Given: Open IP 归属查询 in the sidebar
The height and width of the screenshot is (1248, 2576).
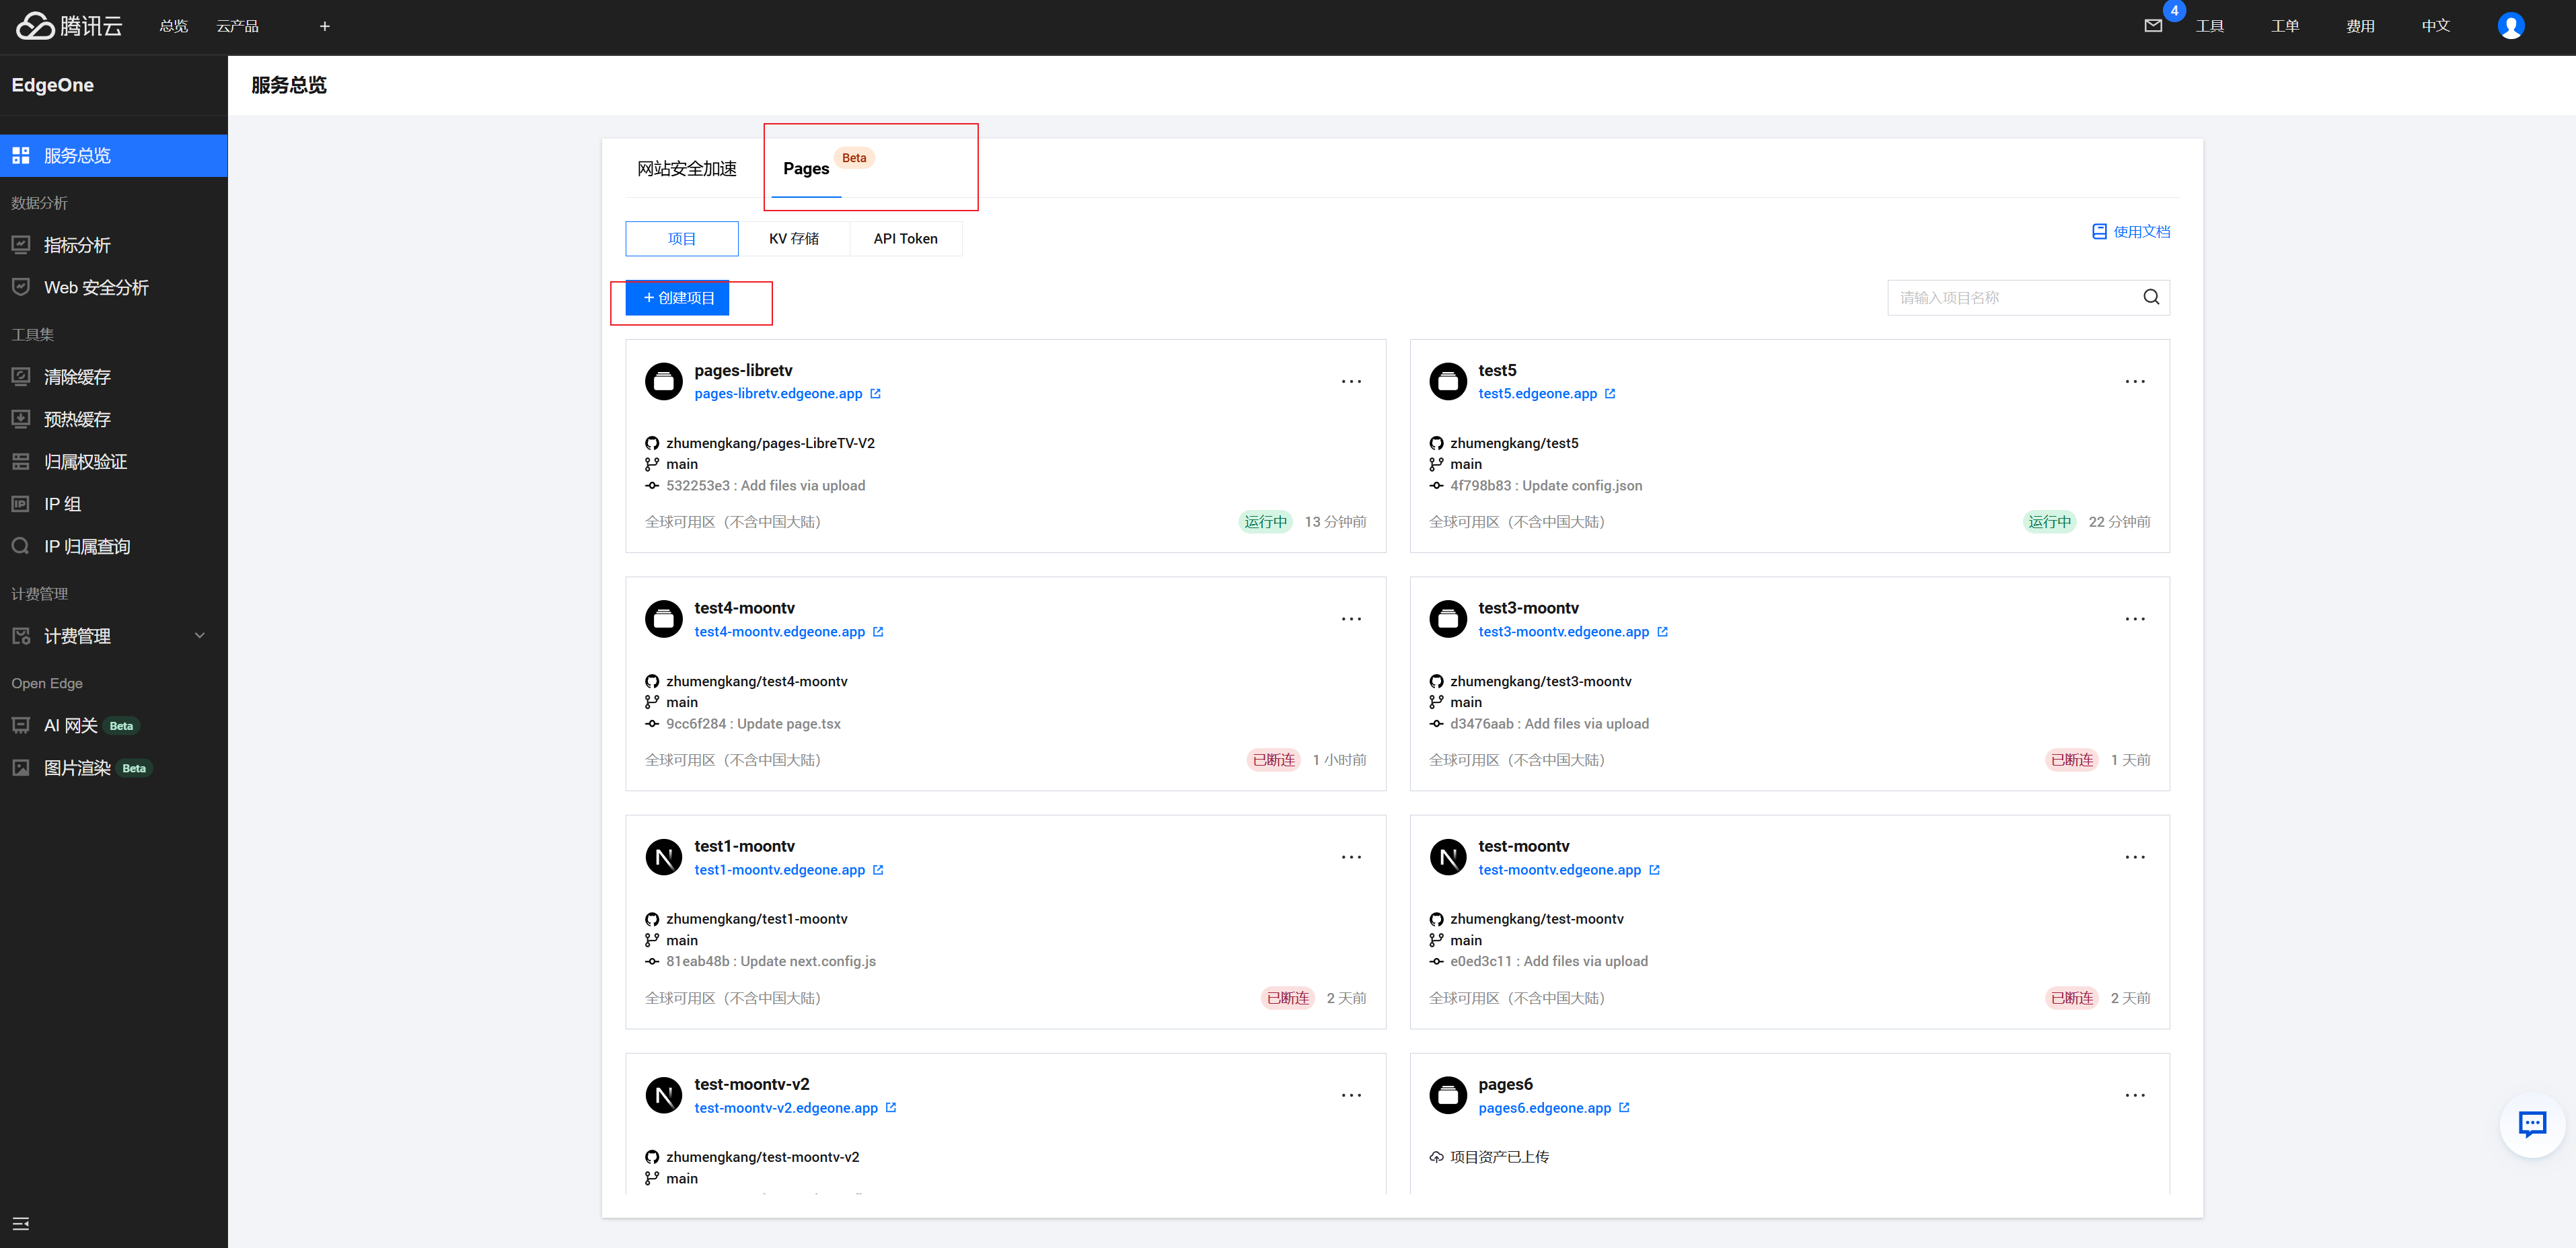Looking at the screenshot, I should coord(114,547).
